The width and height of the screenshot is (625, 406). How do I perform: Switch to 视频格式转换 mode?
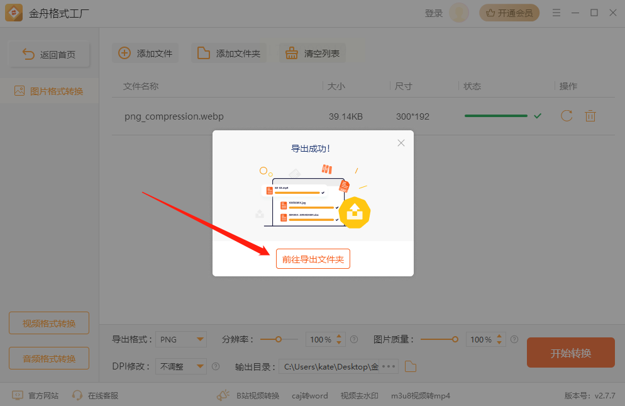(x=49, y=323)
